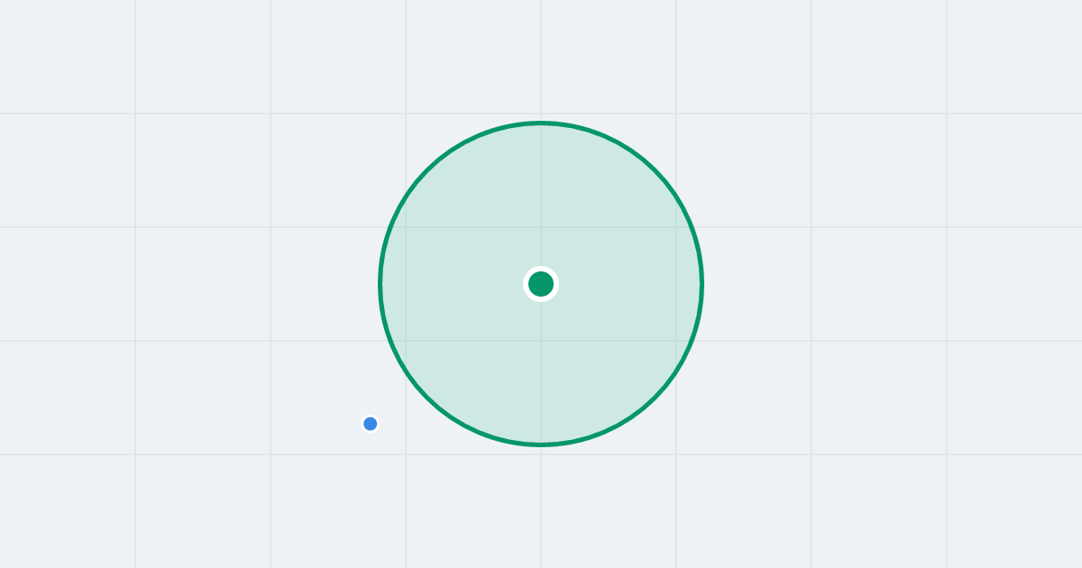Click inside the shaded circle above the center marker
The image size is (1082, 568).
click(x=541, y=198)
